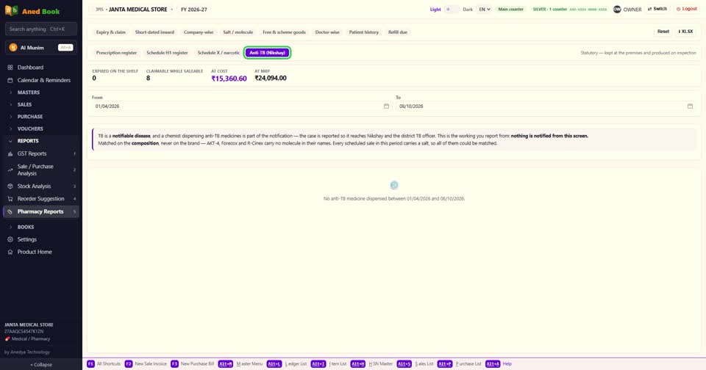Viewport: 706px width, 370px height.
Task: Collapse the sidebar with Collapse button
Action: click(x=41, y=365)
